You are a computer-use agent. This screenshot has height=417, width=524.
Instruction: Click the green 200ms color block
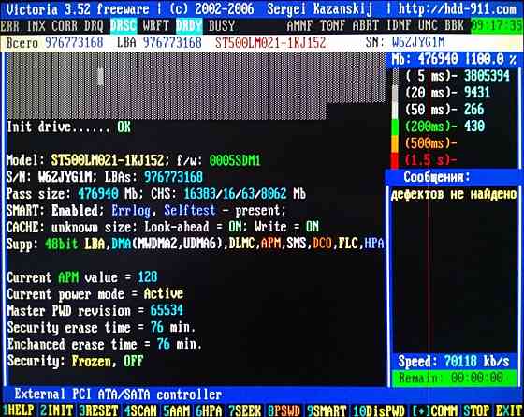tap(395, 127)
